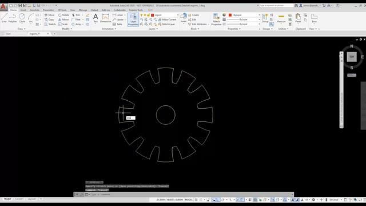Click the Base view button
This screenshot has width=366, height=206.
point(314,18)
